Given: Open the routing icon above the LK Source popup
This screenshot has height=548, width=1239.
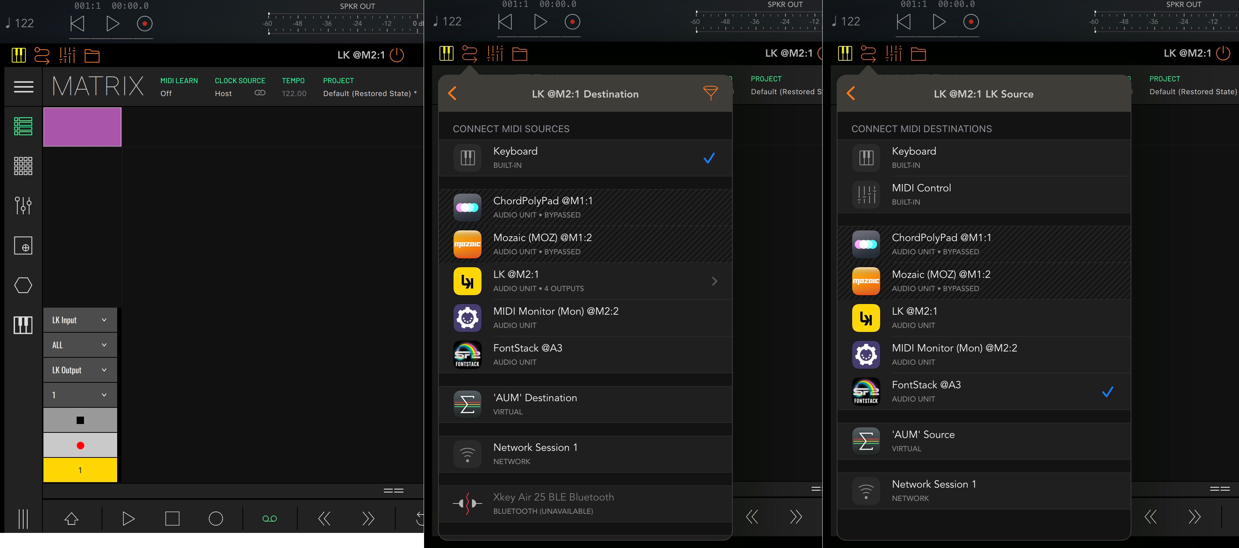Looking at the screenshot, I should point(868,53).
